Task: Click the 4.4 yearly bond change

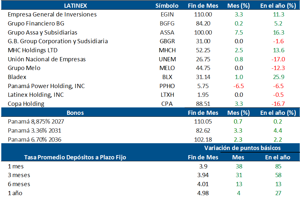Action: click(278, 131)
